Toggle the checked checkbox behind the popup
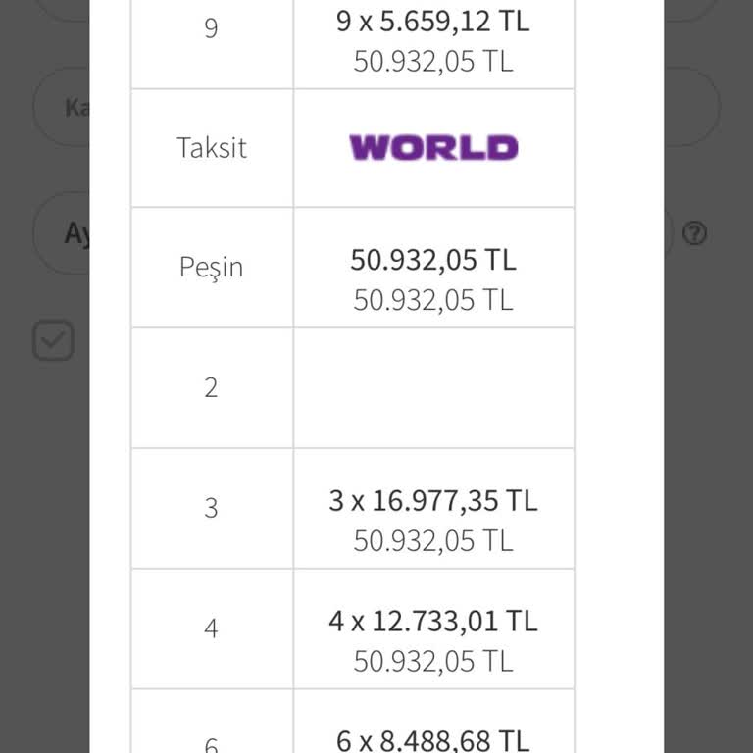Image resolution: width=753 pixels, height=753 pixels. (53, 341)
